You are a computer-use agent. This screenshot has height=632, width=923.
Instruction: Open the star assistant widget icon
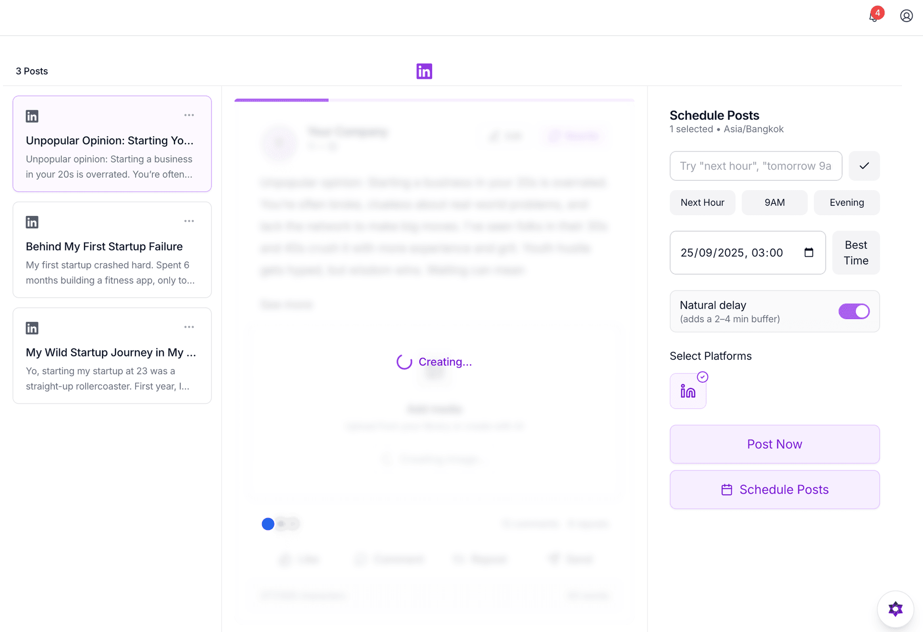895,609
